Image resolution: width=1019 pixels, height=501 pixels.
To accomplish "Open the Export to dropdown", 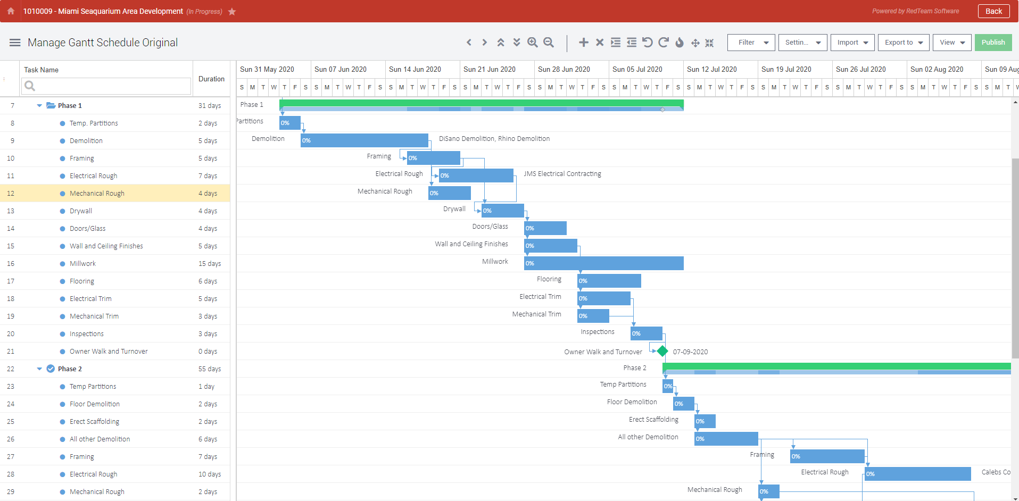I will (904, 43).
